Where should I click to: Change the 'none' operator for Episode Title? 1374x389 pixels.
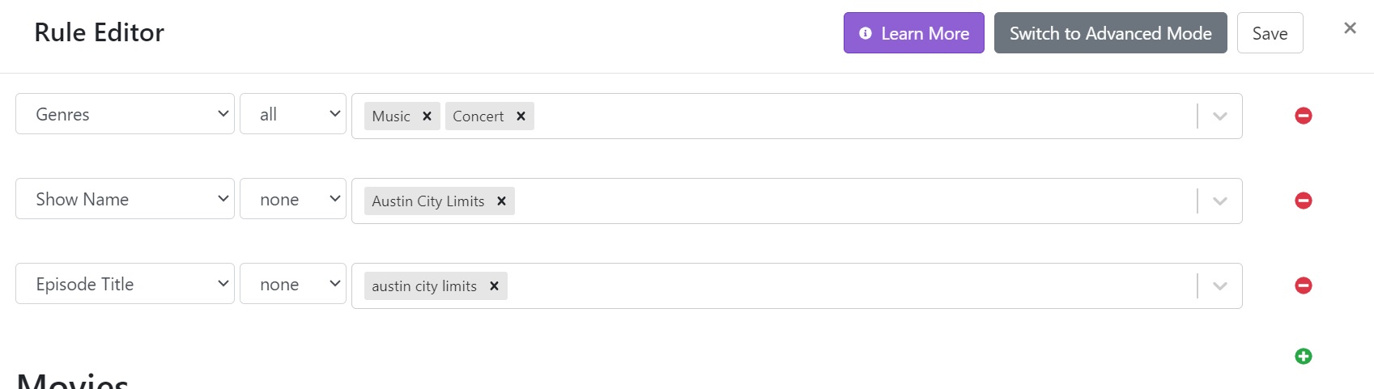[293, 284]
